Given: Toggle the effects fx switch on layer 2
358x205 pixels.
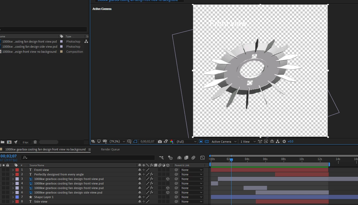Looking at the screenshot, I should tap(152, 174).
